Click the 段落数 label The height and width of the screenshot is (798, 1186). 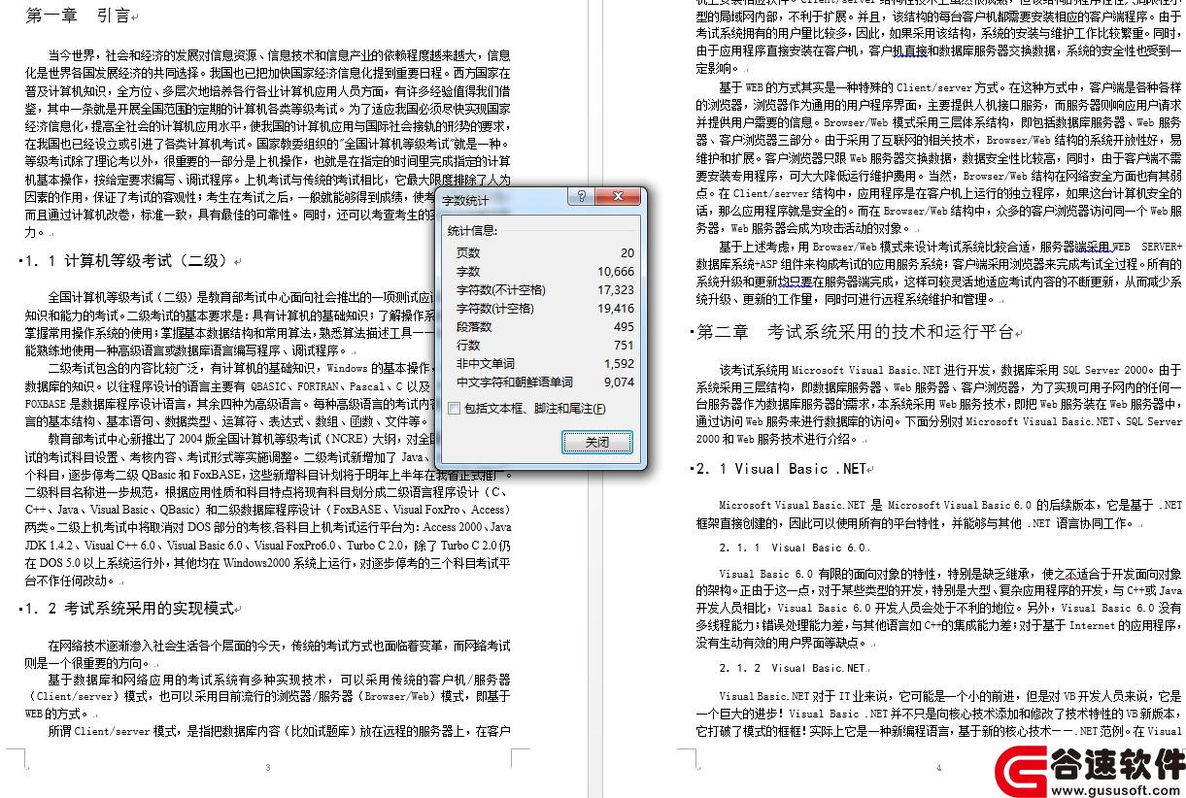pyautogui.click(x=474, y=326)
